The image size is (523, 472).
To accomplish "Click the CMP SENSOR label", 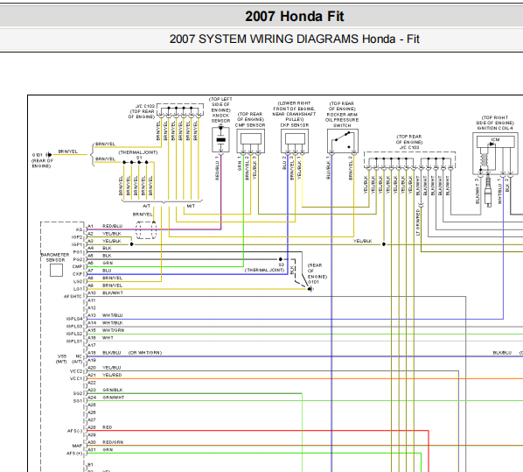I will (250, 125).
